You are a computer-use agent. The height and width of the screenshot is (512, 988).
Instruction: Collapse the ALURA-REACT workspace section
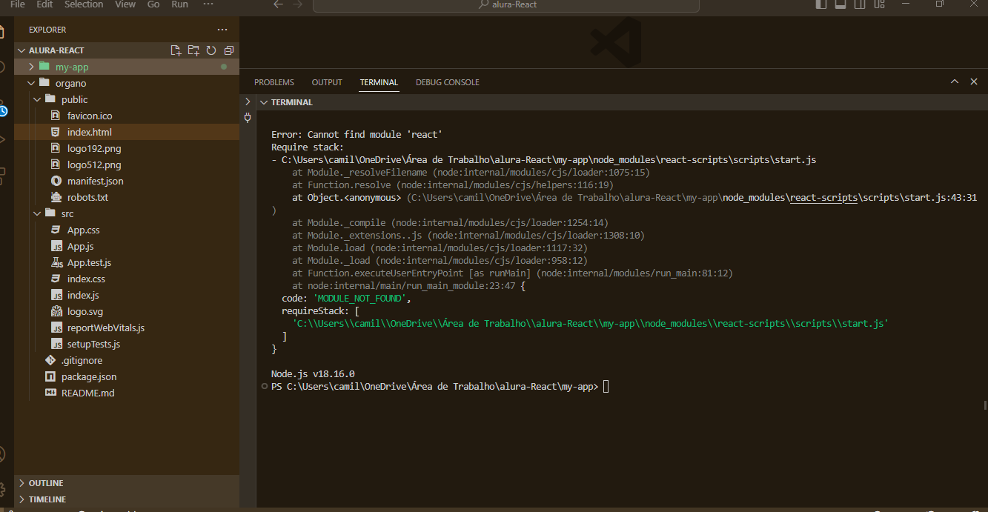pyautogui.click(x=21, y=50)
